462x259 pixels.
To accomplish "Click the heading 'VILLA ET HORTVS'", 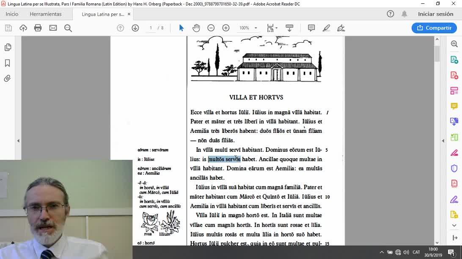I will coord(256,97).
